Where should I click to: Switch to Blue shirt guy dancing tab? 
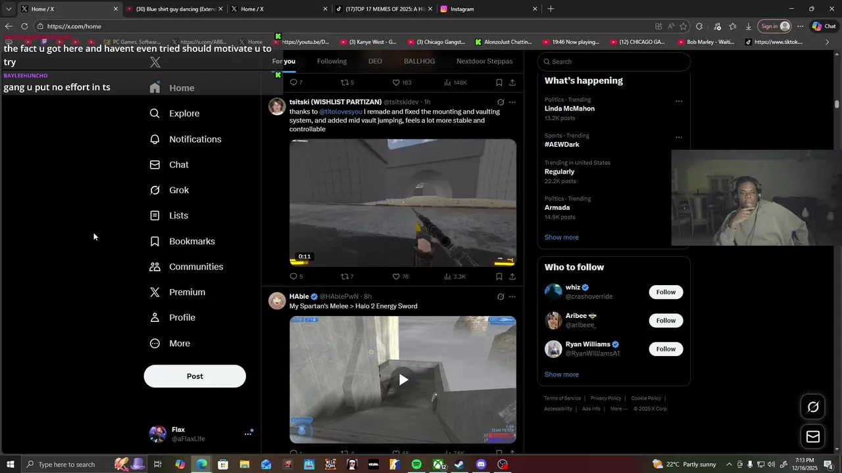pyautogui.click(x=174, y=9)
